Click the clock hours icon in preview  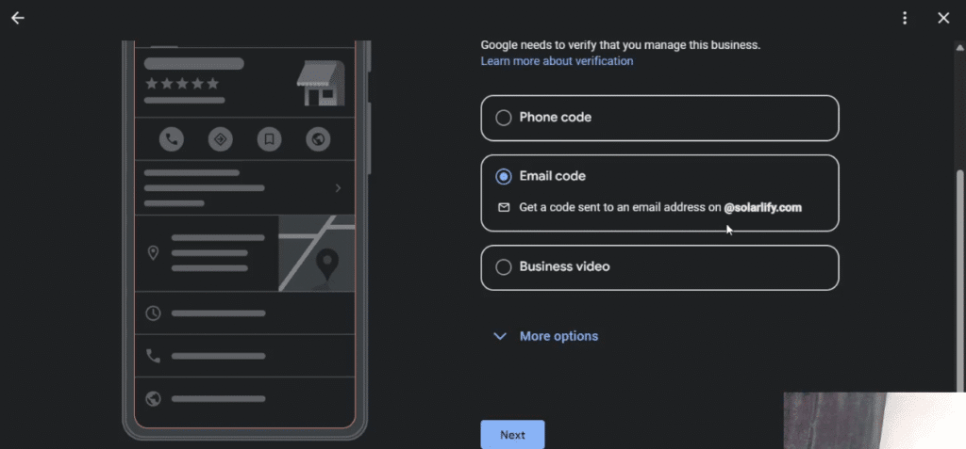point(153,313)
